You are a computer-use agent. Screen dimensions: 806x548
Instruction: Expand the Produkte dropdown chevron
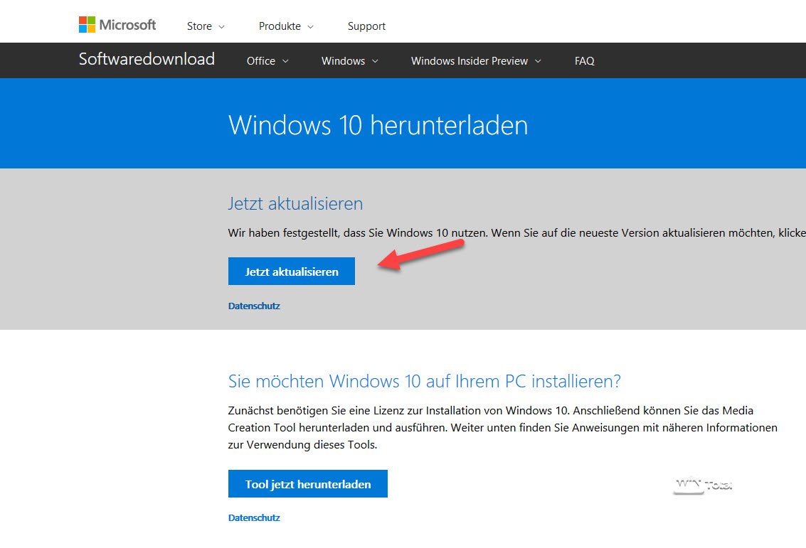310,27
